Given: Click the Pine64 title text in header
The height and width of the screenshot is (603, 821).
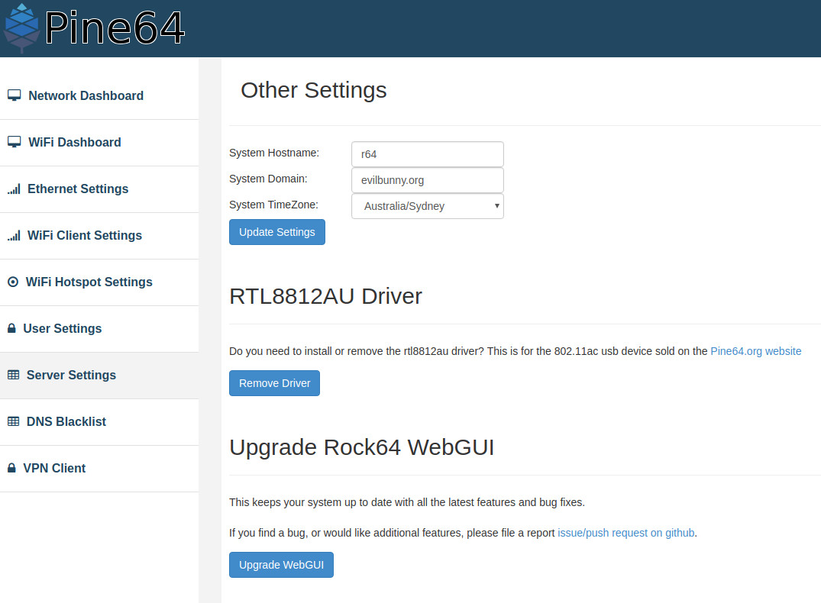Looking at the screenshot, I should pyautogui.click(x=115, y=27).
